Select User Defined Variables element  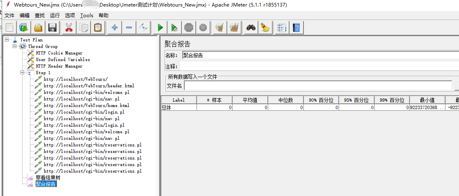coord(63,59)
